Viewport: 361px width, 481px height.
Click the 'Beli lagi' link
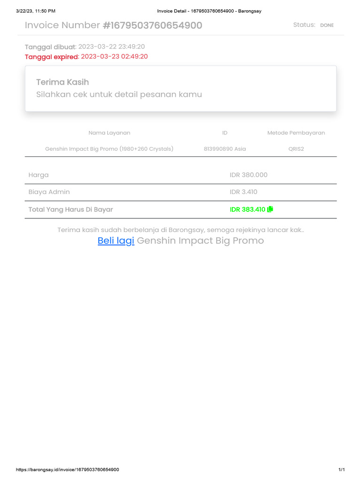click(116, 240)
